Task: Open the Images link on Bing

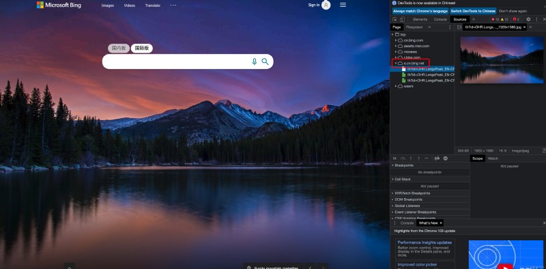Action: (x=108, y=5)
